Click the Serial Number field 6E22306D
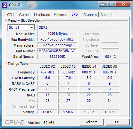The image size is (133, 129). pyautogui.click(x=57, y=57)
